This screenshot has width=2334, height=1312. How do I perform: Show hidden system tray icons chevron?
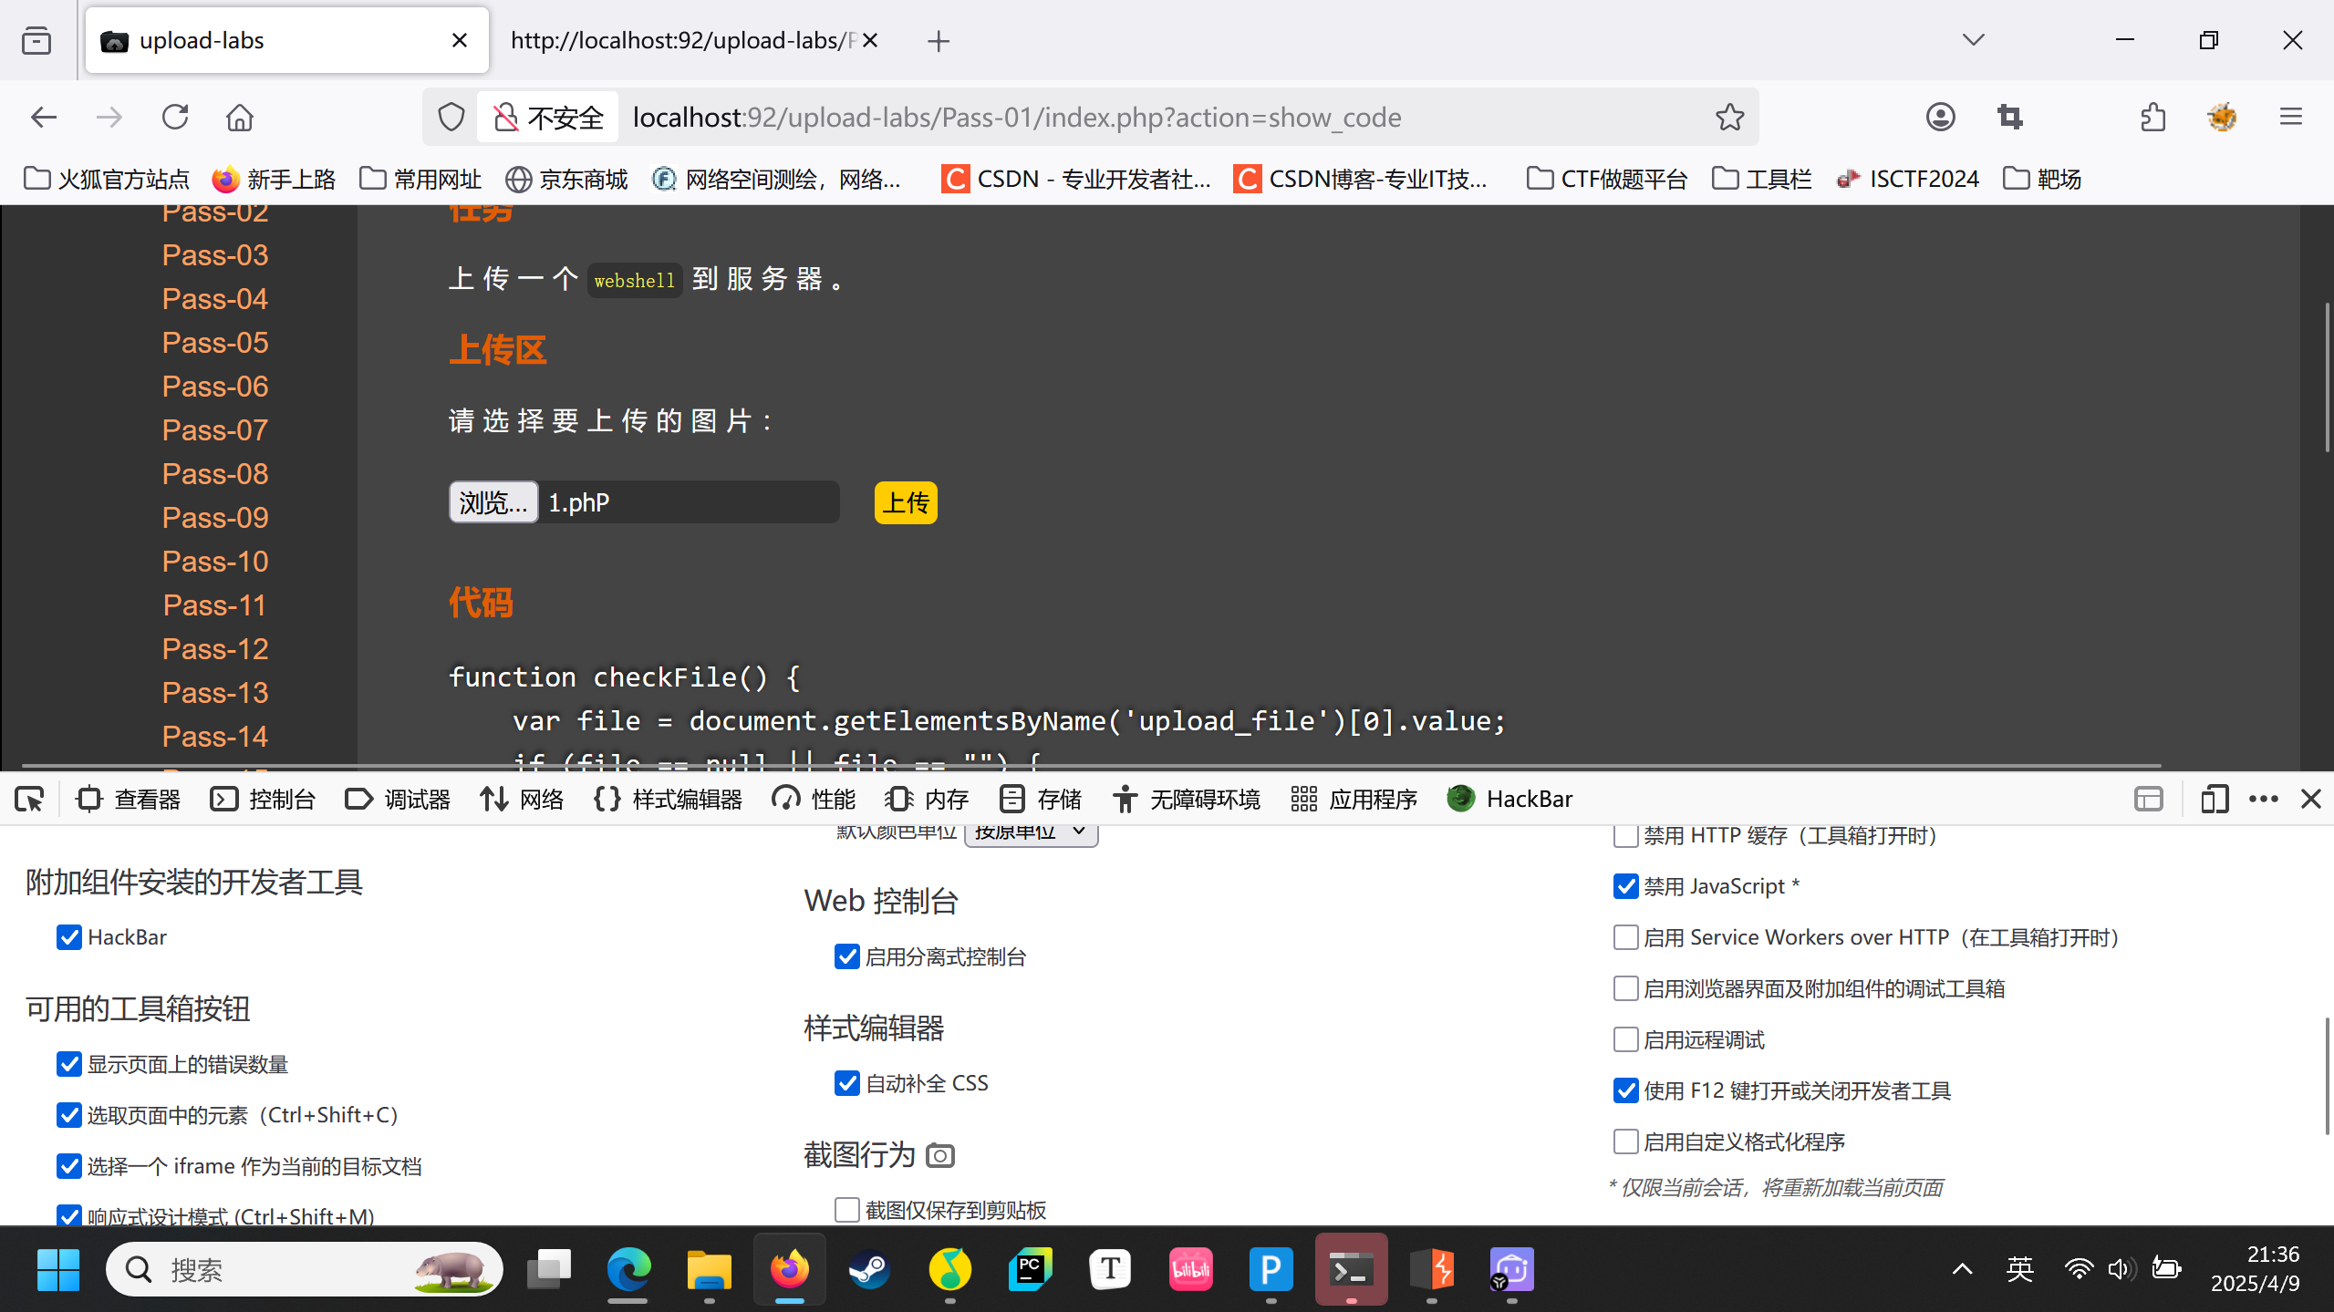point(1962,1269)
